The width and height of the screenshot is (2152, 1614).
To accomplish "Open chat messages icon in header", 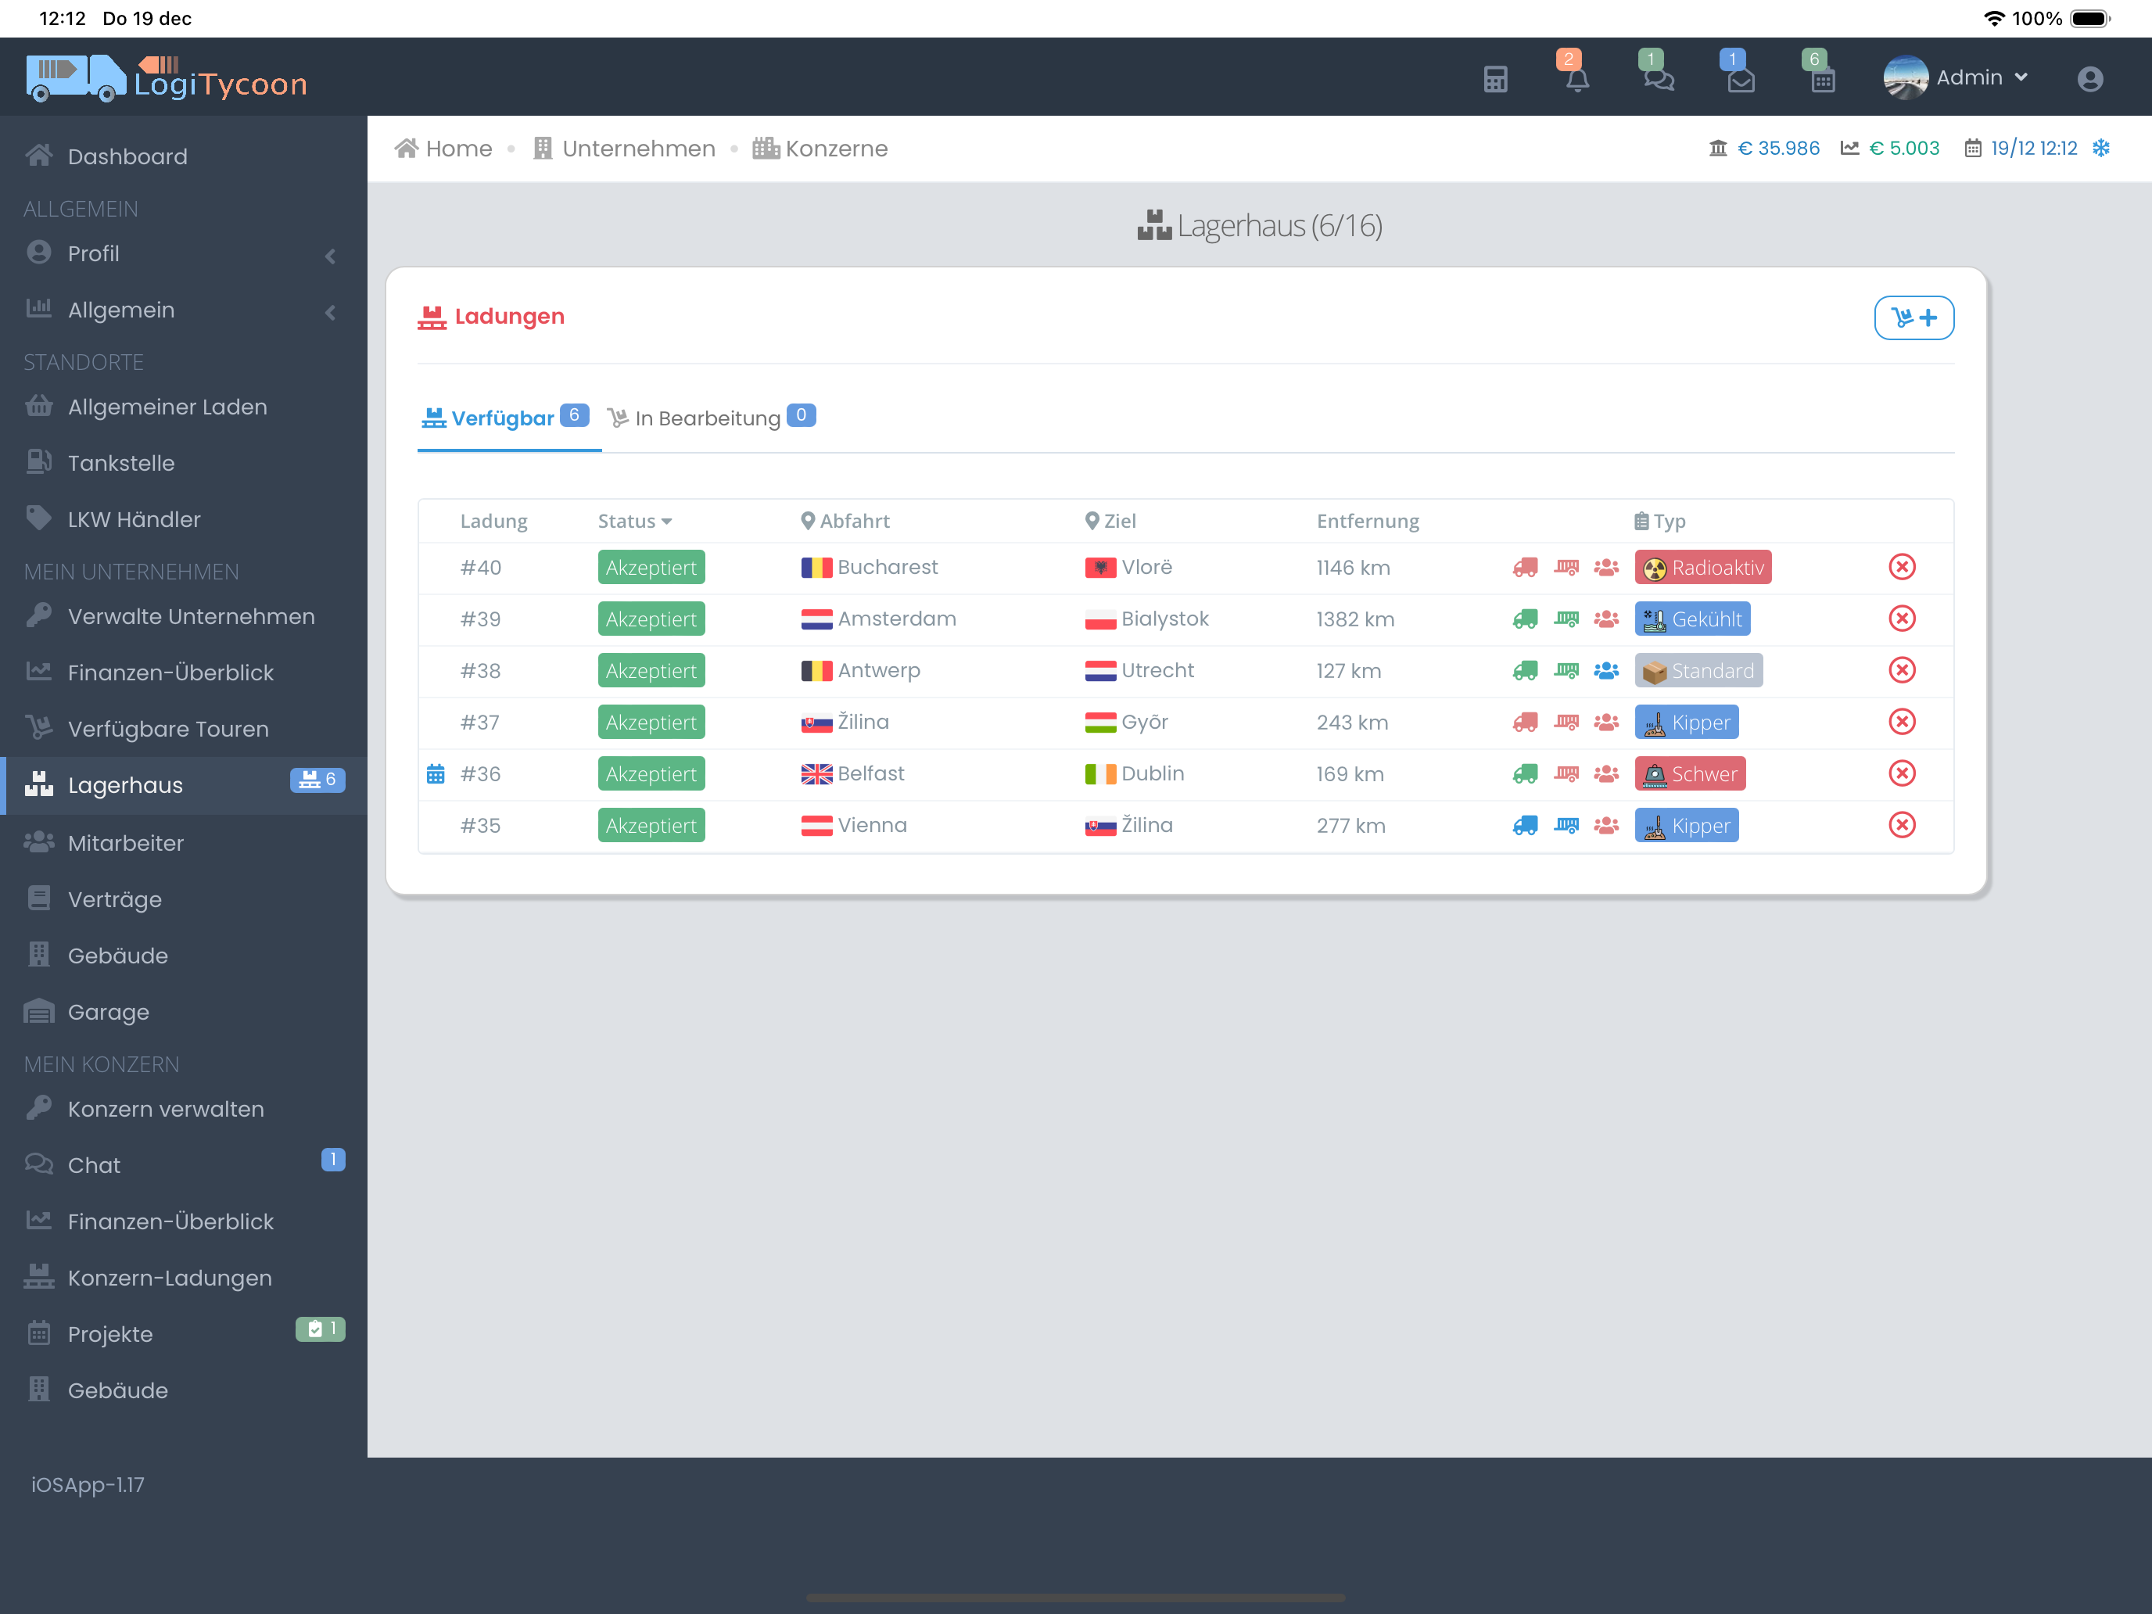I will coord(1658,79).
